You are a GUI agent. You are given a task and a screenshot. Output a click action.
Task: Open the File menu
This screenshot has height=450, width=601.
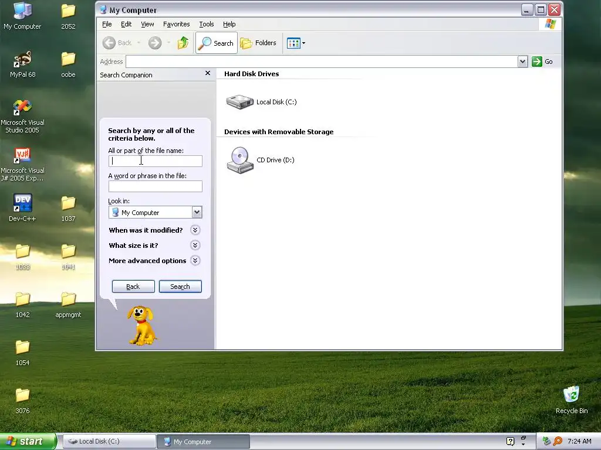pos(107,24)
